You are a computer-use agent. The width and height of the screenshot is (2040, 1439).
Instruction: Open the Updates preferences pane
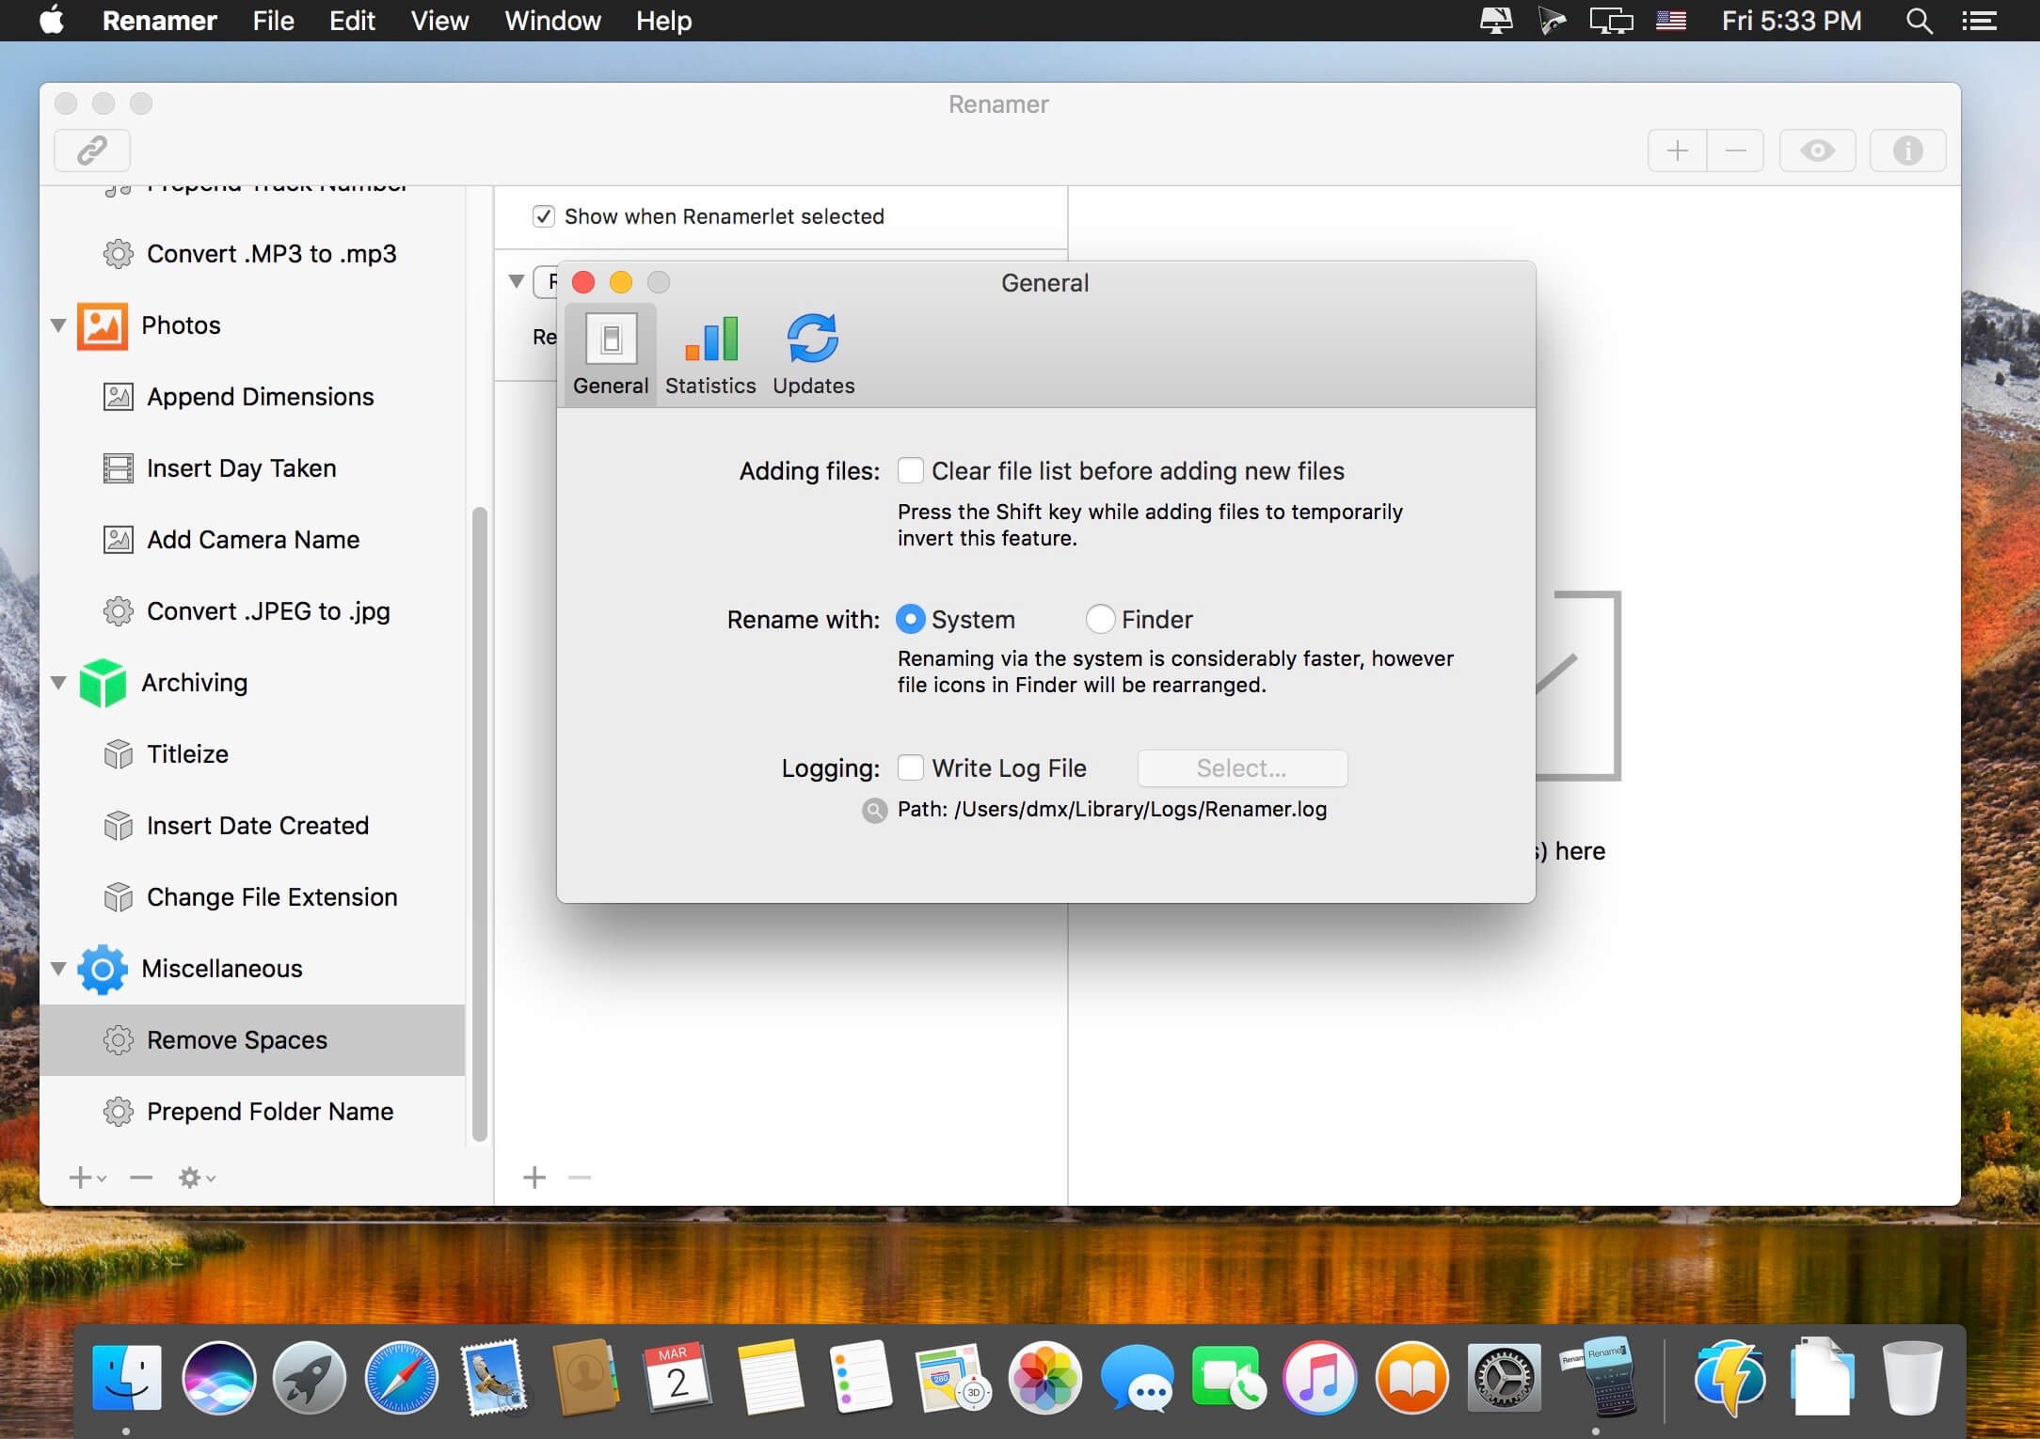[813, 355]
